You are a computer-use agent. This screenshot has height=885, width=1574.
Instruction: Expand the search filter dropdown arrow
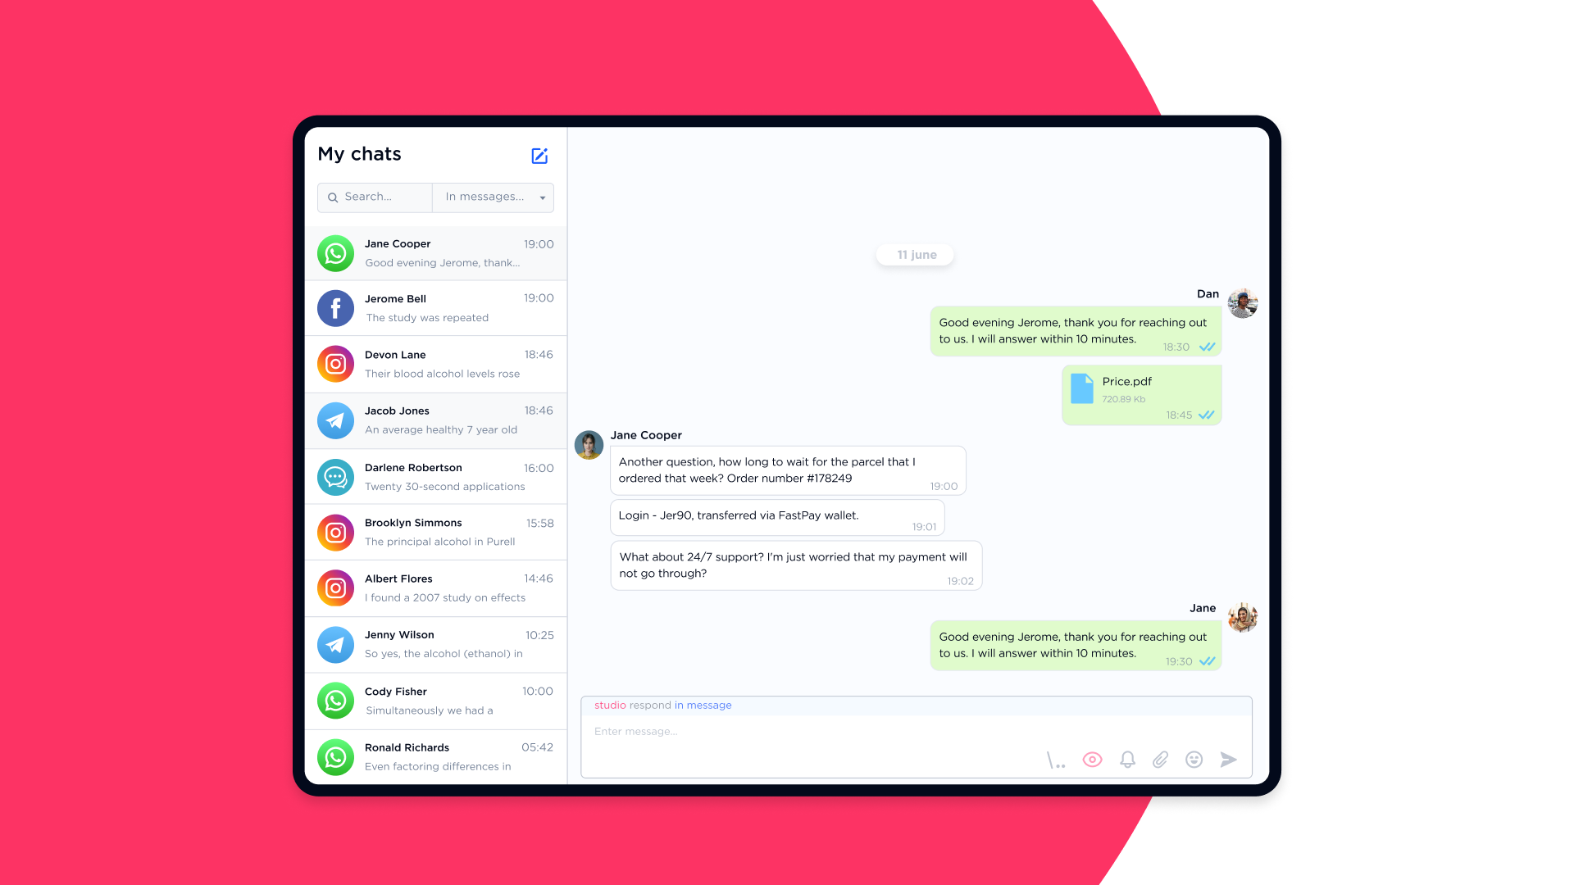[545, 197]
